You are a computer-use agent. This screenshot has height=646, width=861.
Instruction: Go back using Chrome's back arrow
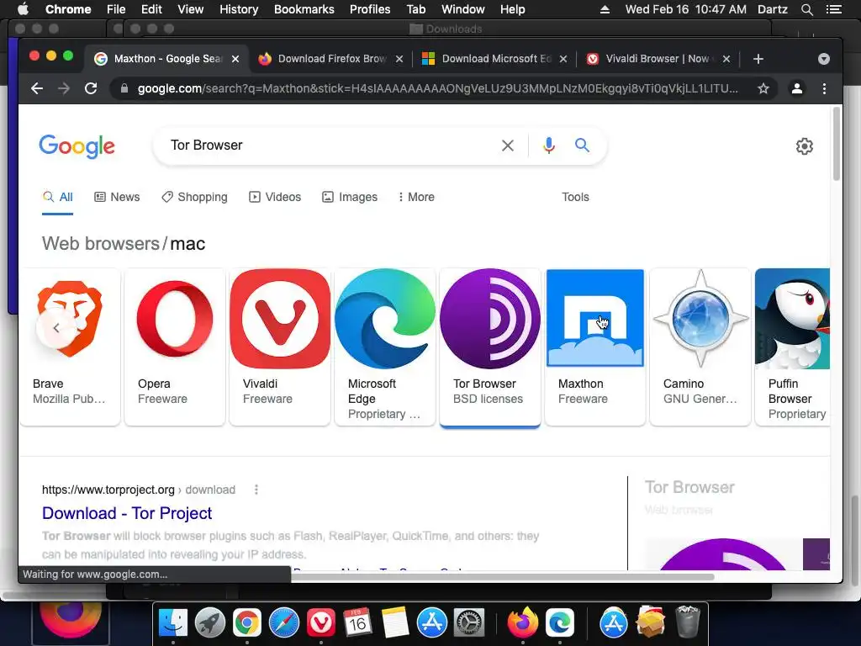[x=37, y=88]
